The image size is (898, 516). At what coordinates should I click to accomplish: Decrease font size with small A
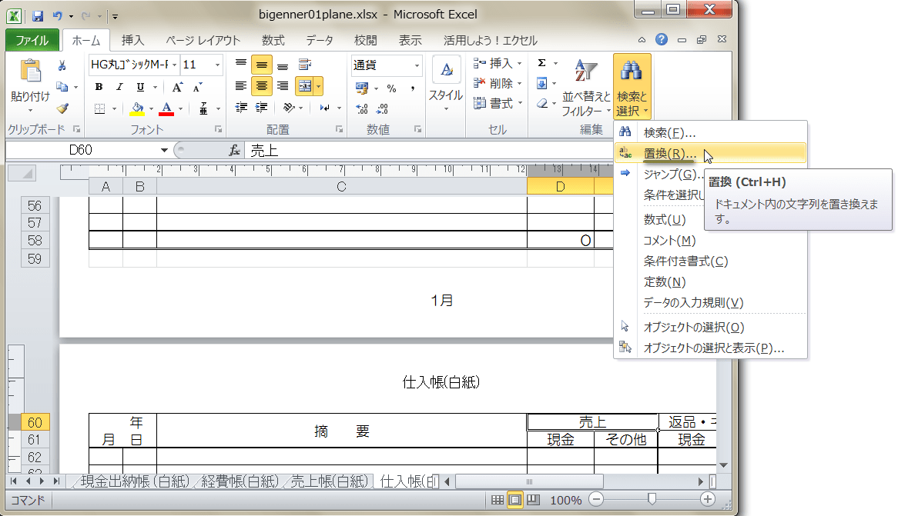coord(198,87)
